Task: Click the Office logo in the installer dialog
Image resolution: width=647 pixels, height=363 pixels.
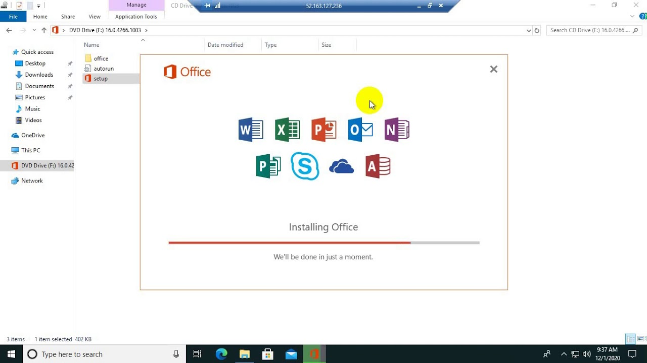Action: click(187, 72)
